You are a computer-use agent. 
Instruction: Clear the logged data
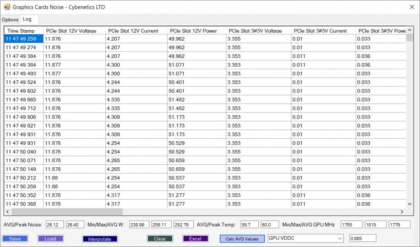point(160,239)
